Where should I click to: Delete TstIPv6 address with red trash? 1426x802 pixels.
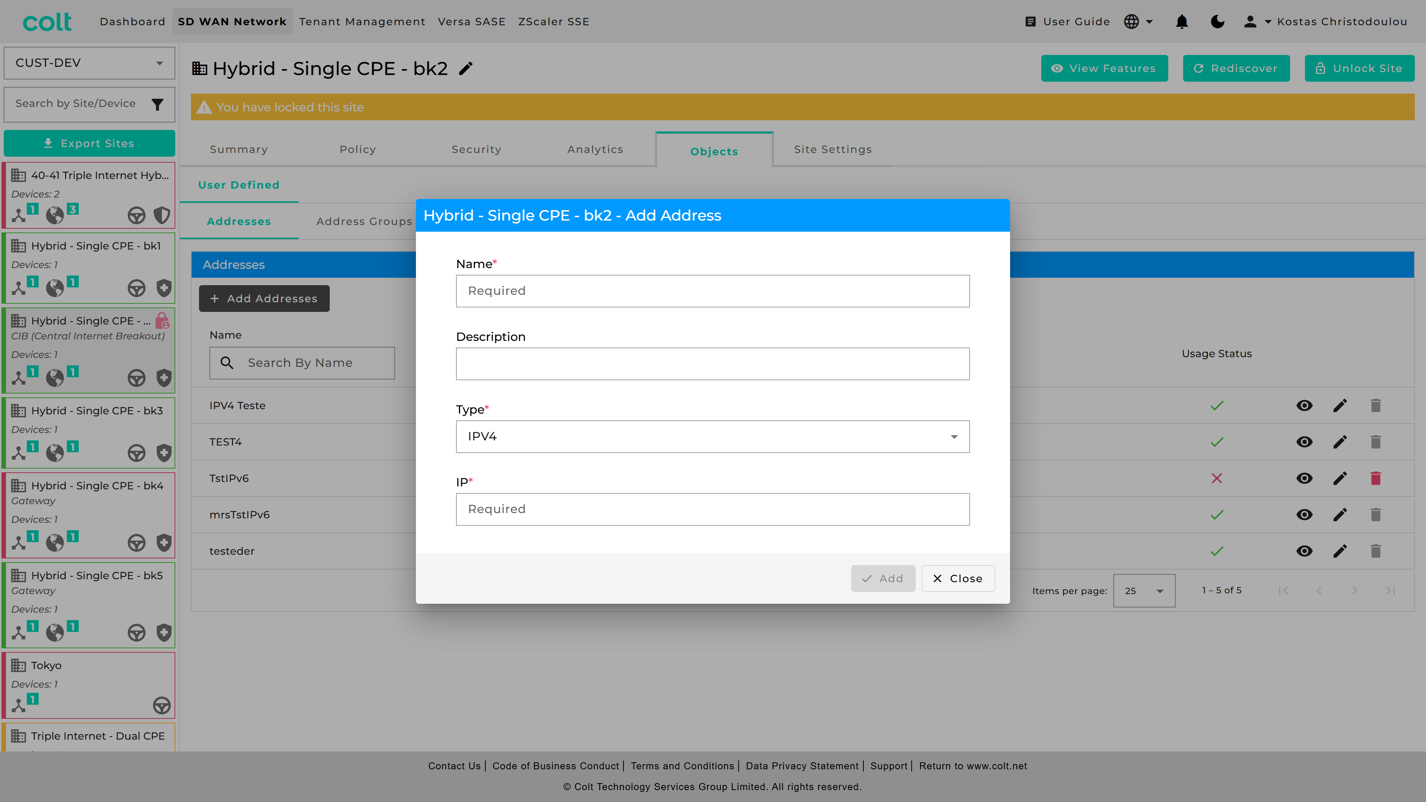pos(1375,478)
